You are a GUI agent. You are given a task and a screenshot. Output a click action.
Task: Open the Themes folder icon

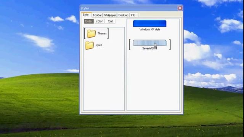[91, 34]
